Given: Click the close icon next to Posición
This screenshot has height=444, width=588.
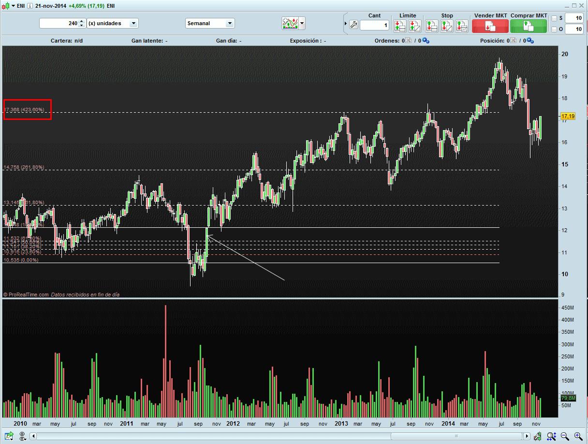Looking at the screenshot, I should 513,41.
